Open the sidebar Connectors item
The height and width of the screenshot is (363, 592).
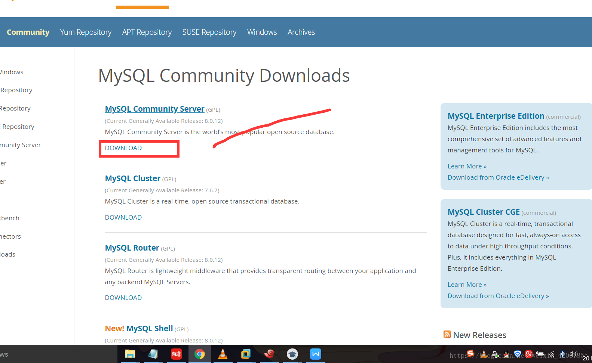click(10, 236)
